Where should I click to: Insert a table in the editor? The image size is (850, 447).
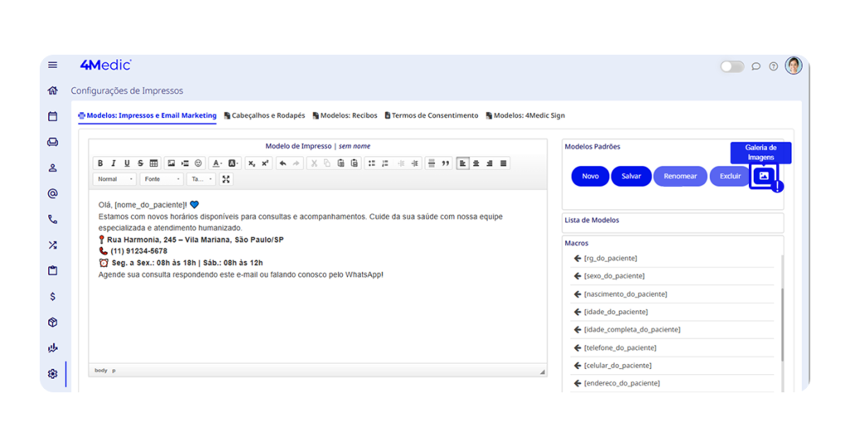coord(154,164)
